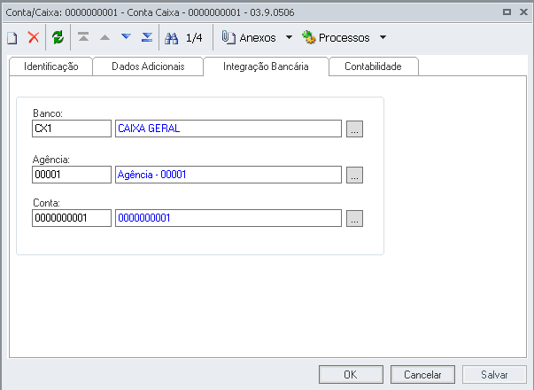Refresh the record with green arrows icon
Image resolution: width=534 pixels, height=390 pixels.
(58, 37)
